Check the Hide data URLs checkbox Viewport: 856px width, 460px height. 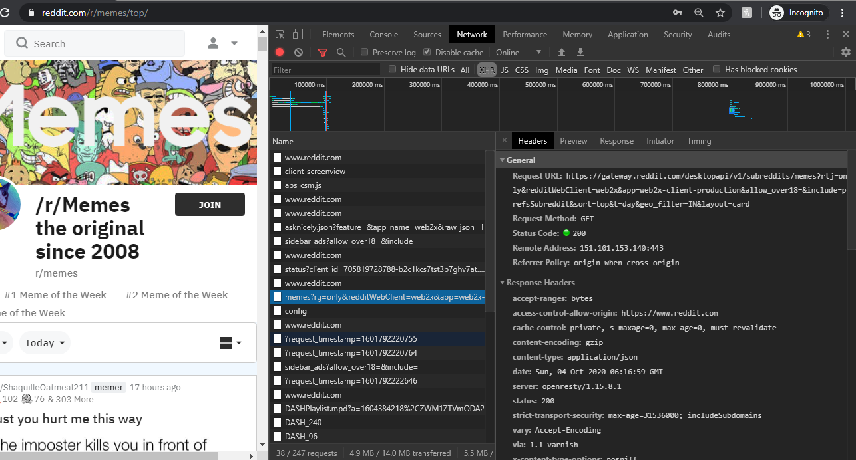tap(393, 69)
